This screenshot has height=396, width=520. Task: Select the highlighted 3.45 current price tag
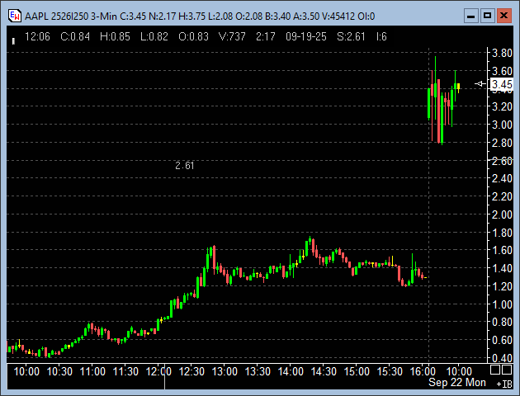501,84
